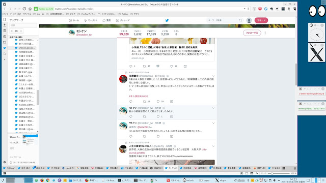Open モーメント in Twitter navigation
The image size is (326, 183).
(x=91, y=20)
